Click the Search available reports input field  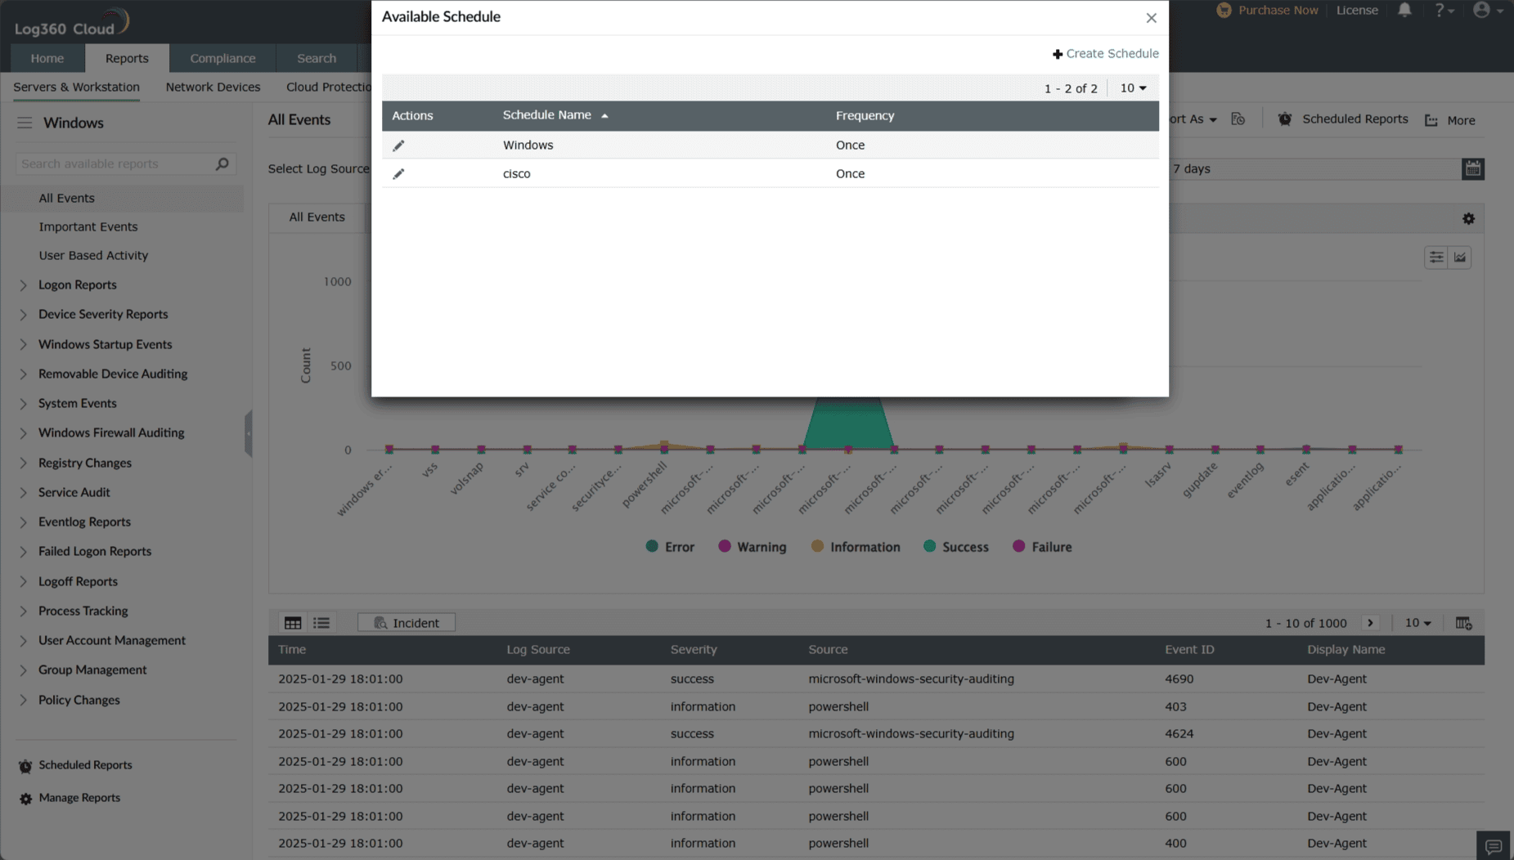click(115, 163)
